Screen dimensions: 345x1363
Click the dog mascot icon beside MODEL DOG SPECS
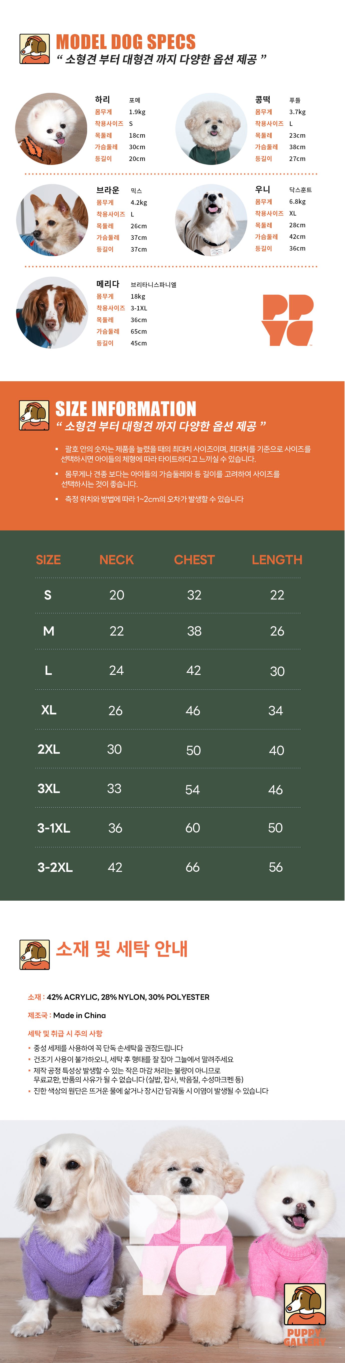click(34, 49)
